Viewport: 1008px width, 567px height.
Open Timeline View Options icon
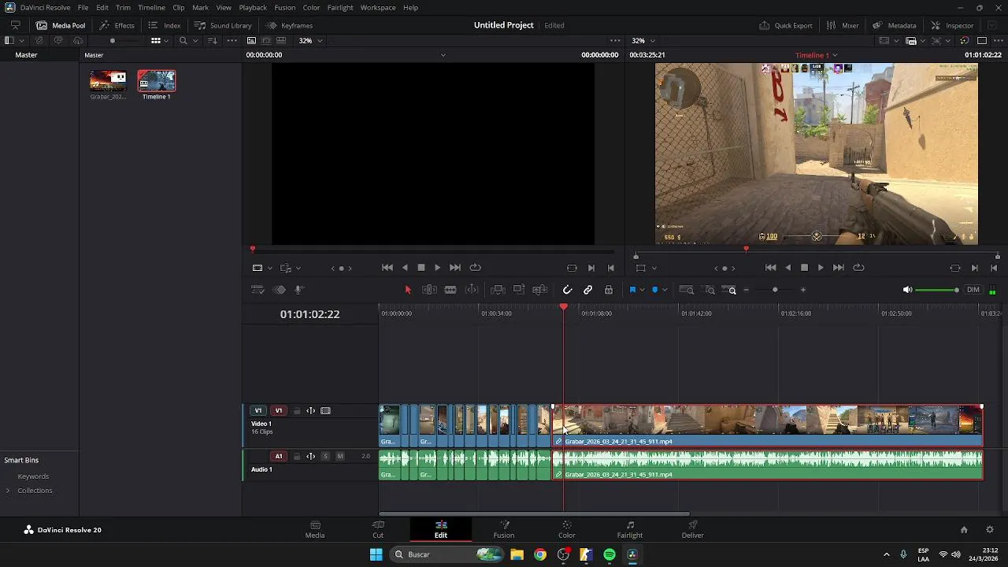(x=258, y=290)
